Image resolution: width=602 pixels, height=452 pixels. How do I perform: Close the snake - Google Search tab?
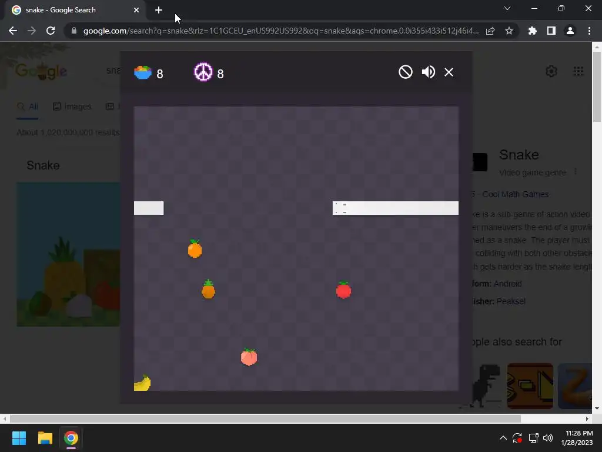coord(136,10)
